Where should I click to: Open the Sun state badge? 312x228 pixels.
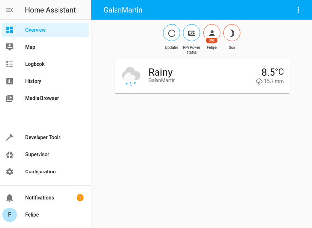pyautogui.click(x=232, y=33)
